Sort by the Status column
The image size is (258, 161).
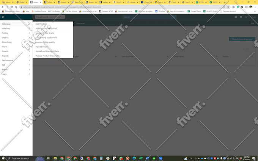(225, 56)
